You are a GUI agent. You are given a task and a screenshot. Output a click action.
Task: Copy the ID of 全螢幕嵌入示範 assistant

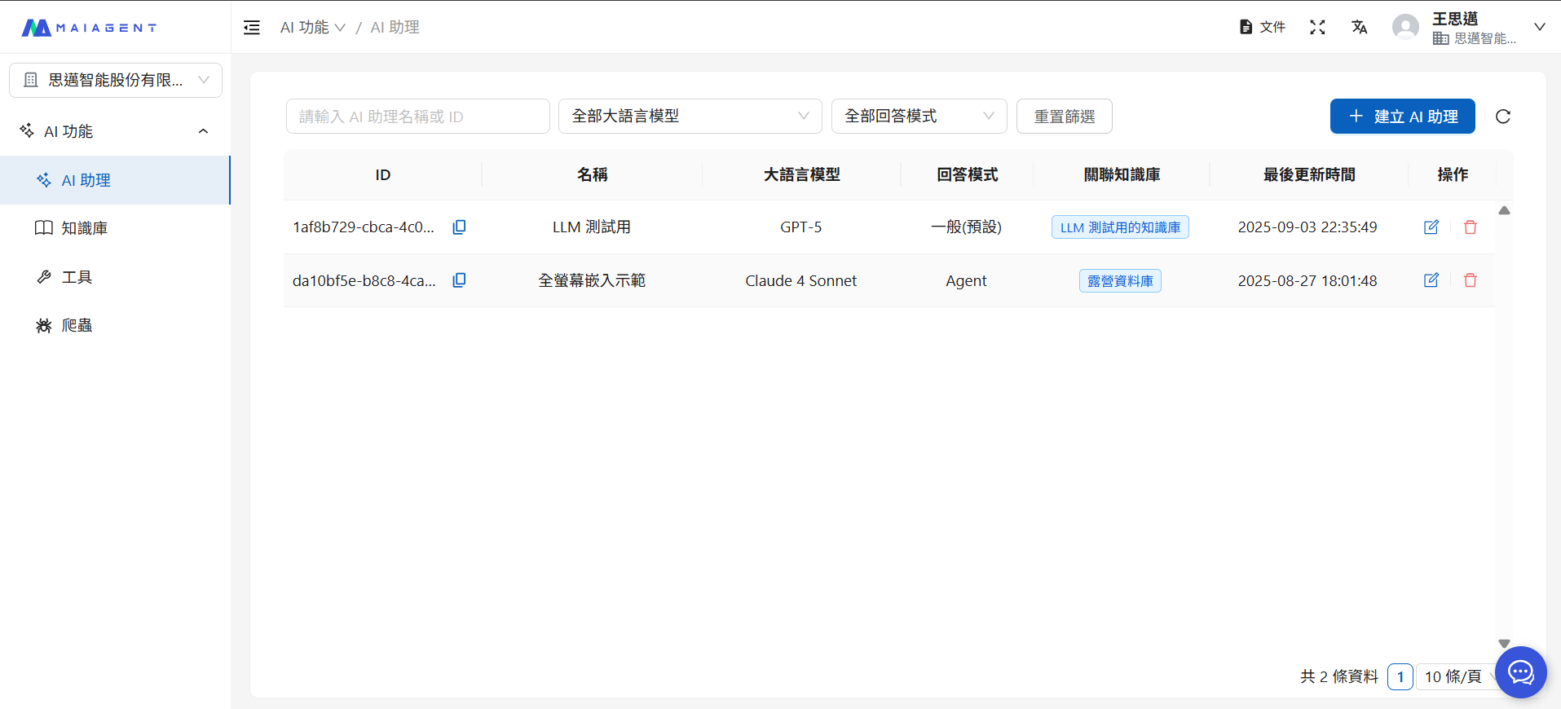[459, 280]
